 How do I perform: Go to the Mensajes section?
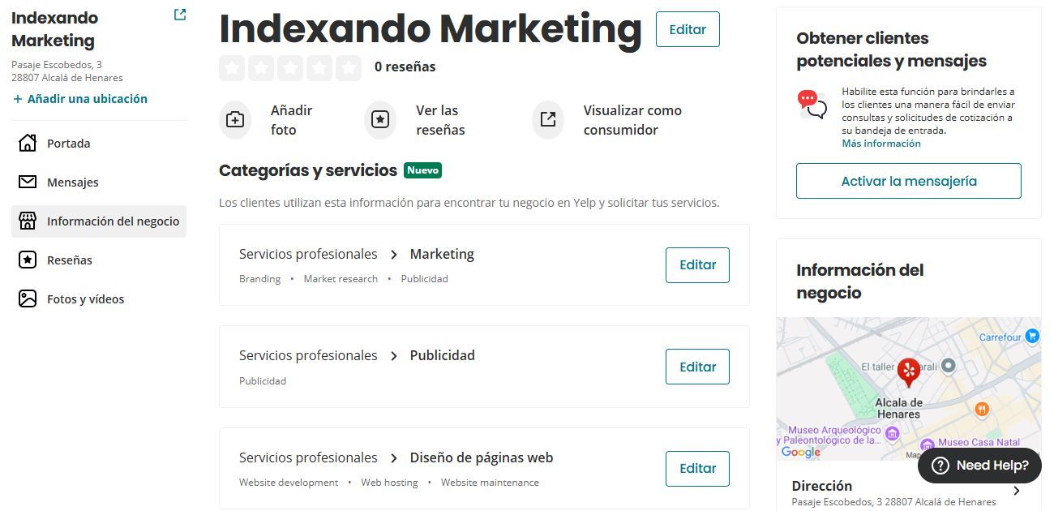[72, 182]
